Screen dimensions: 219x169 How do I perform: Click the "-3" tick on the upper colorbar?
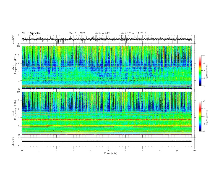pyautogui.click(x=204, y=56)
